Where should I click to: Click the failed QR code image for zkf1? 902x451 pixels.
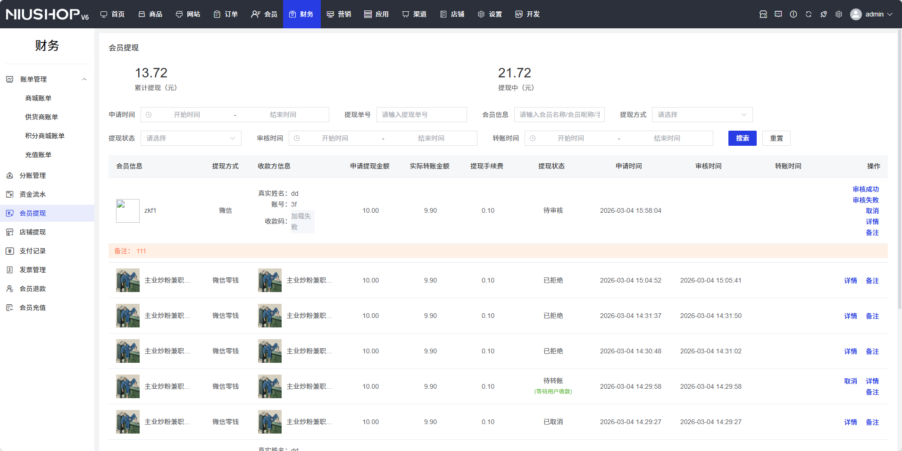[x=302, y=221]
